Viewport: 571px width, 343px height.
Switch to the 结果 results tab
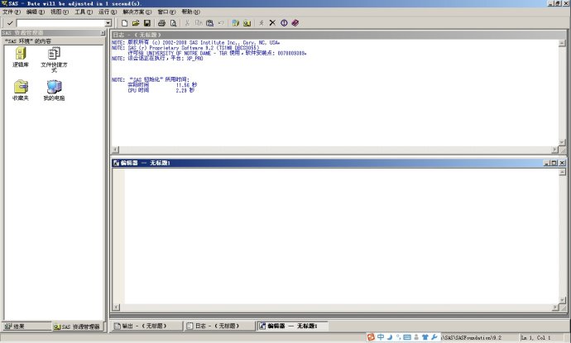(x=26, y=326)
